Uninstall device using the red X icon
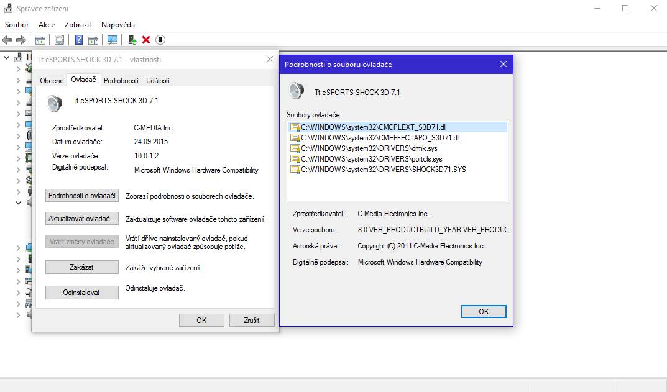This screenshot has width=667, height=392. 146,40
